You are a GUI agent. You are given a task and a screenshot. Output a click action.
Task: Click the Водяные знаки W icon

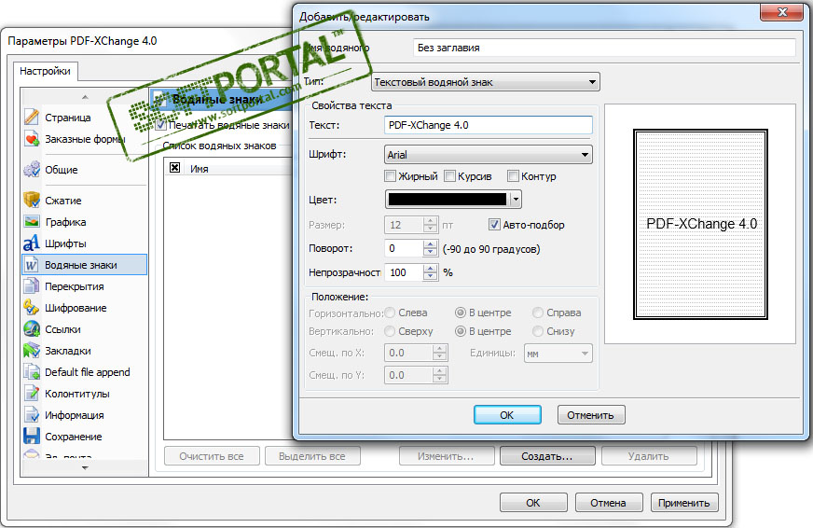(32, 265)
